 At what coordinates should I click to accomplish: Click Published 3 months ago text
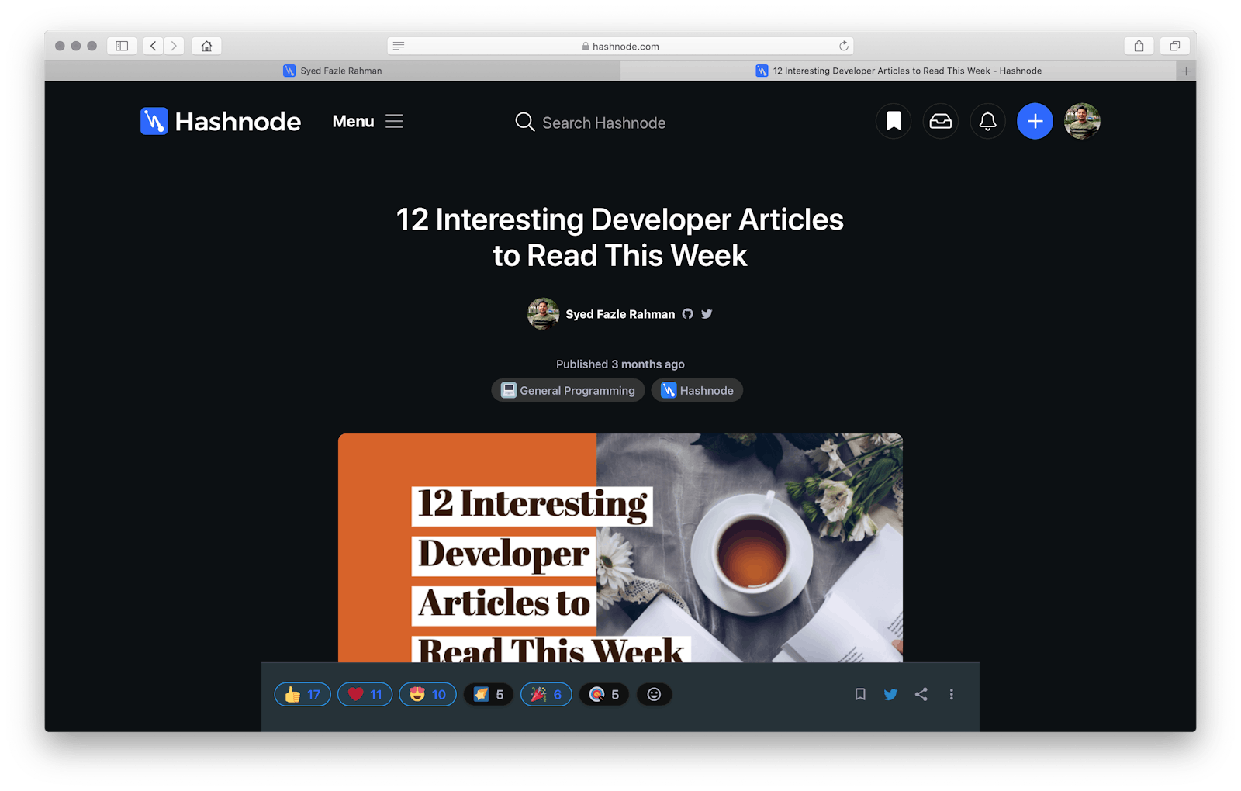620,364
